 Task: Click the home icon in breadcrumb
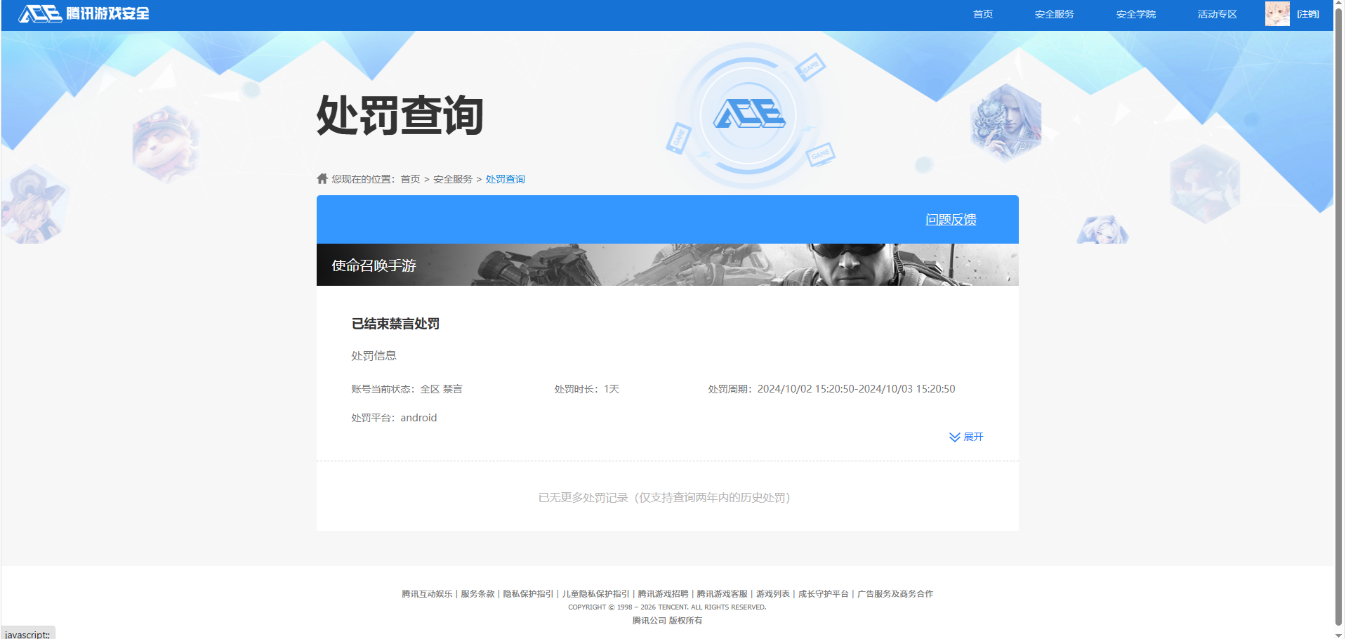[x=322, y=178]
